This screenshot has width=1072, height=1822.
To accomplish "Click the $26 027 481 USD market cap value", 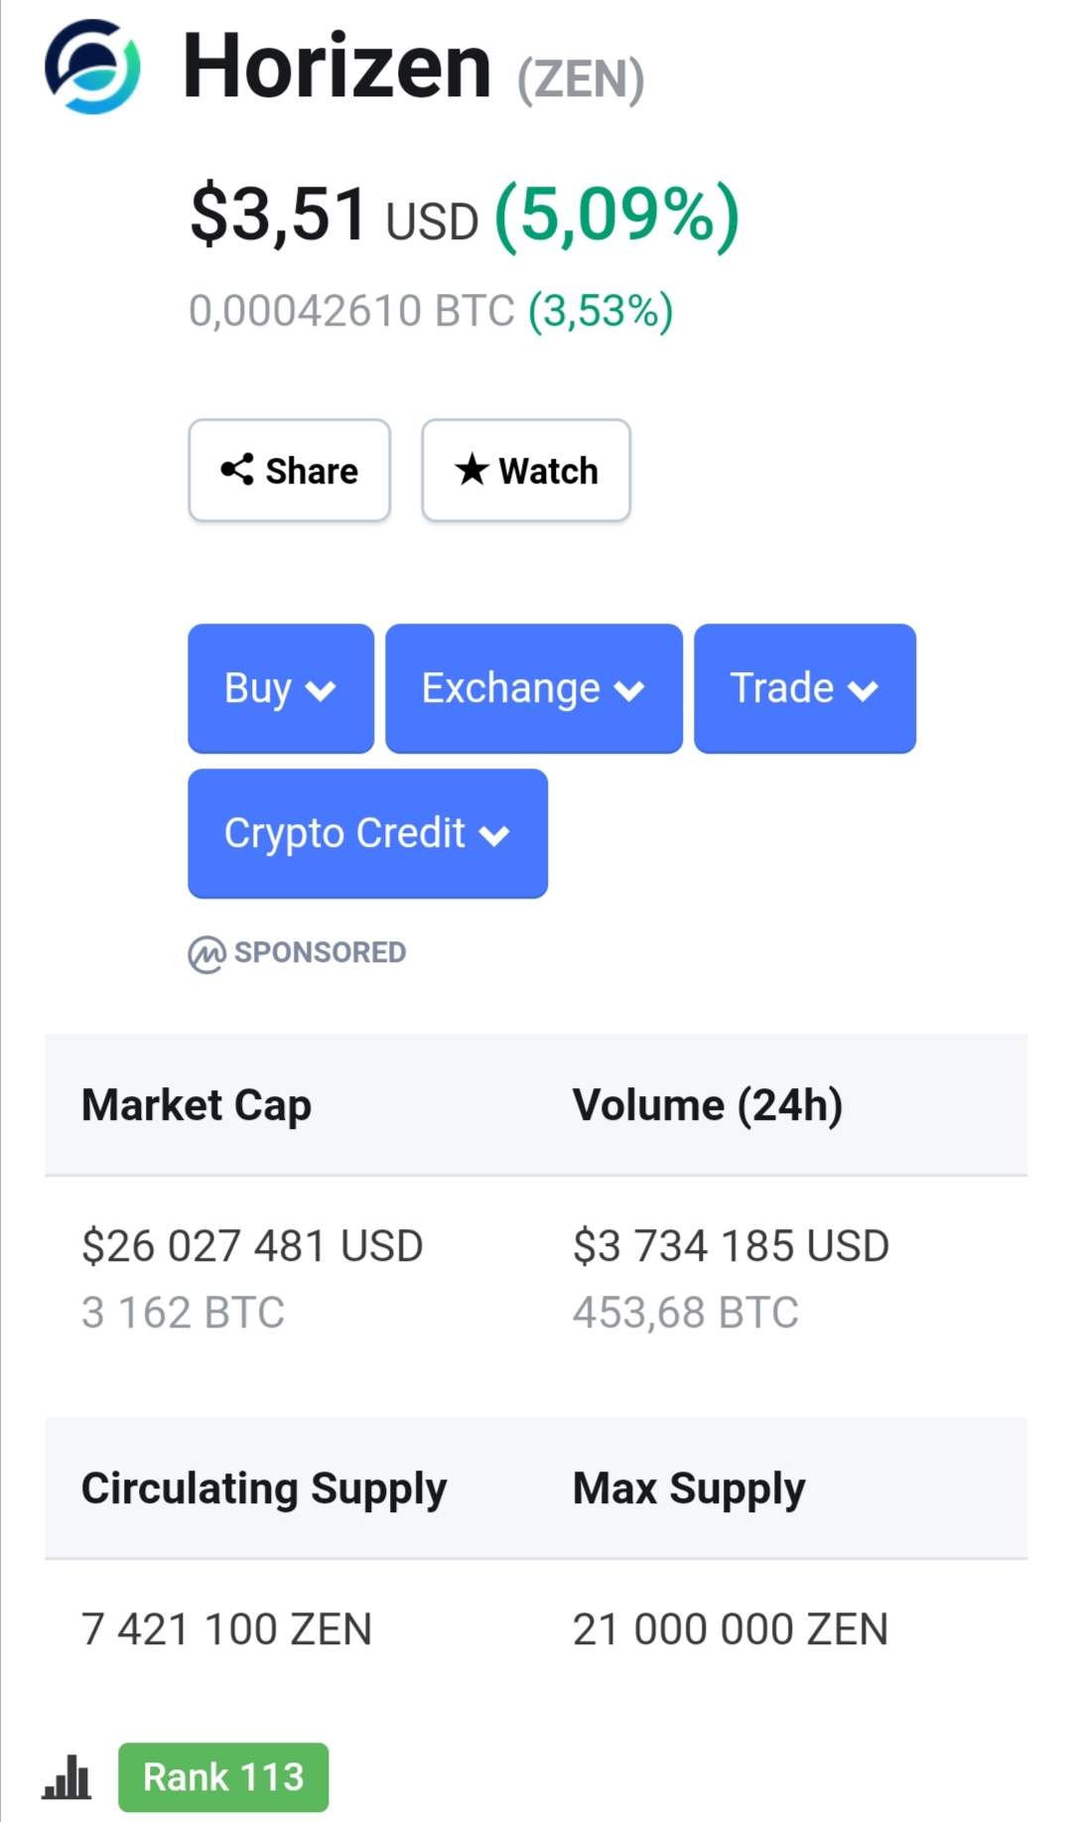I will pos(252,1246).
